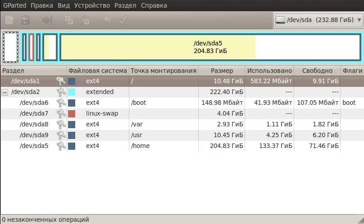Viewport: 364px width, 224px height.
Task: Sort by the Размер column header
Action: pos(222,71)
